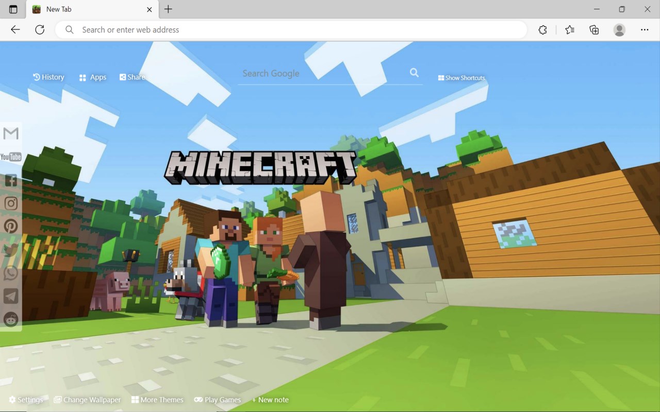Open the Collections icon
Image resolution: width=660 pixels, height=412 pixels.
pos(594,30)
